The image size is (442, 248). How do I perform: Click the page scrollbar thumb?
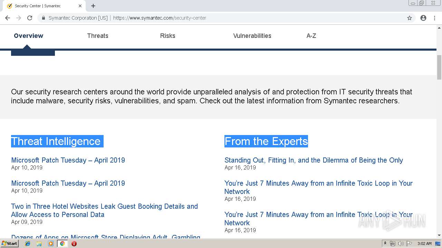(439, 67)
